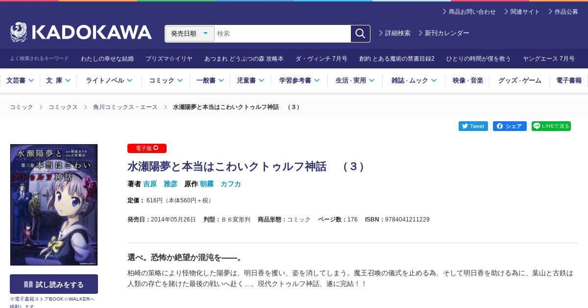The image size is (588, 308).
Task: Open 商品お問い合わせ link
Action: coord(469,12)
